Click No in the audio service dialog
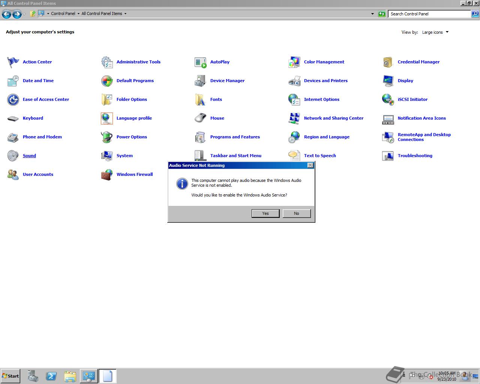 pos(297,213)
